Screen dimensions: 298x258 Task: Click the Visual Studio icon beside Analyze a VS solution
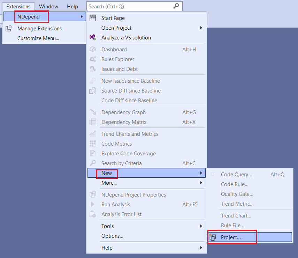tap(93, 37)
